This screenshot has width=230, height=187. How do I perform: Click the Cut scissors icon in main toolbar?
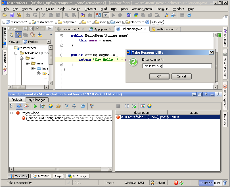(x=44, y=15)
